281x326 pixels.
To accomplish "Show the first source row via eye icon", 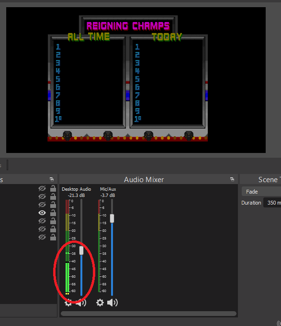I will pos(42,188).
